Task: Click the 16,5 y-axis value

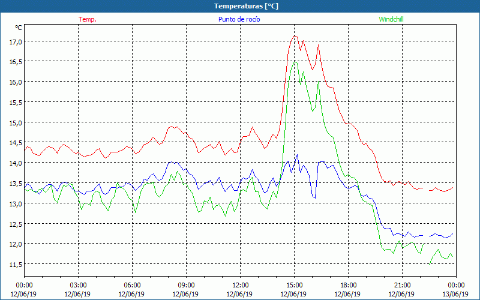Action: point(16,62)
